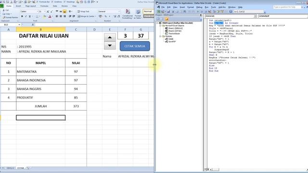Image resolution: width=308 pixels, height=173 pixels.
Task: Click View Code icon in Project pane
Action: (158, 19)
